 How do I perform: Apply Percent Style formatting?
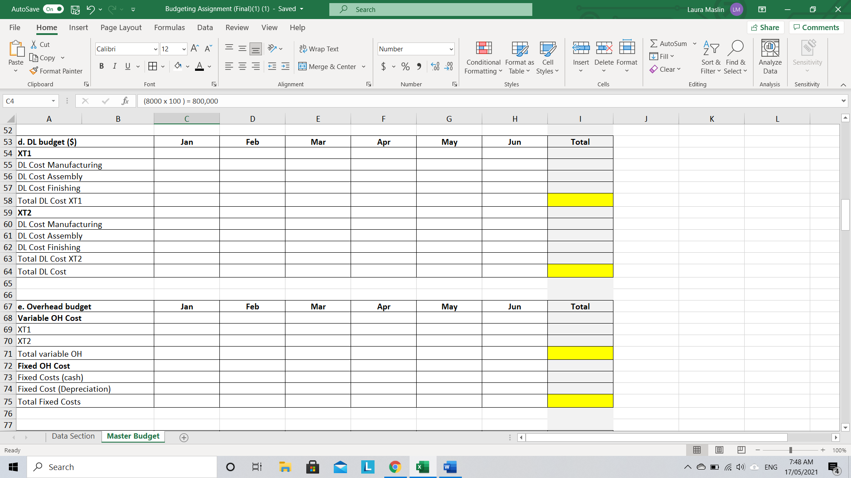tap(405, 66)
